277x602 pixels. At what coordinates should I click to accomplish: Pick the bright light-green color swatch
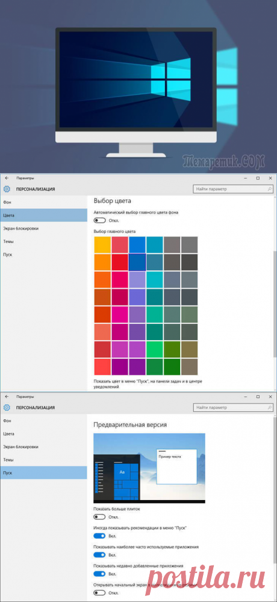154,349
